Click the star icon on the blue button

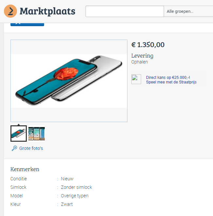tap(18, 23)
